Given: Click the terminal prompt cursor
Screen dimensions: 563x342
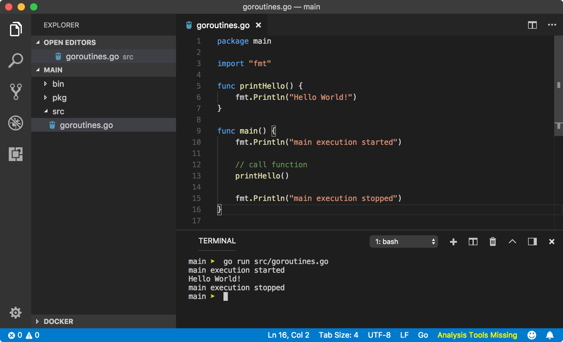Looking at the screenshot, I should [x=226, y=297].
